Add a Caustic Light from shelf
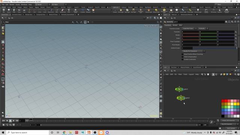 pos(183,10)
